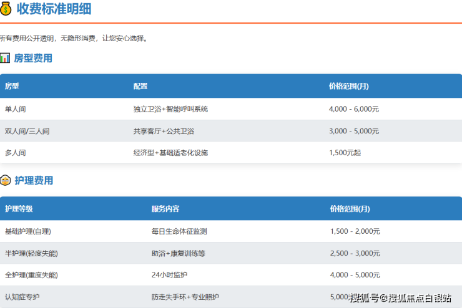Click the 4,000 - 6,000元 price cell
462x308 pixels.
coord(354,109)
